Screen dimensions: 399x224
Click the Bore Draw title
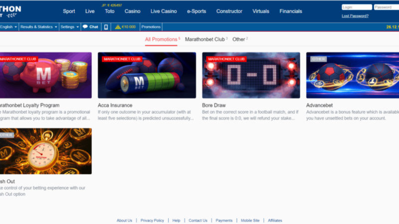point(214,105)
